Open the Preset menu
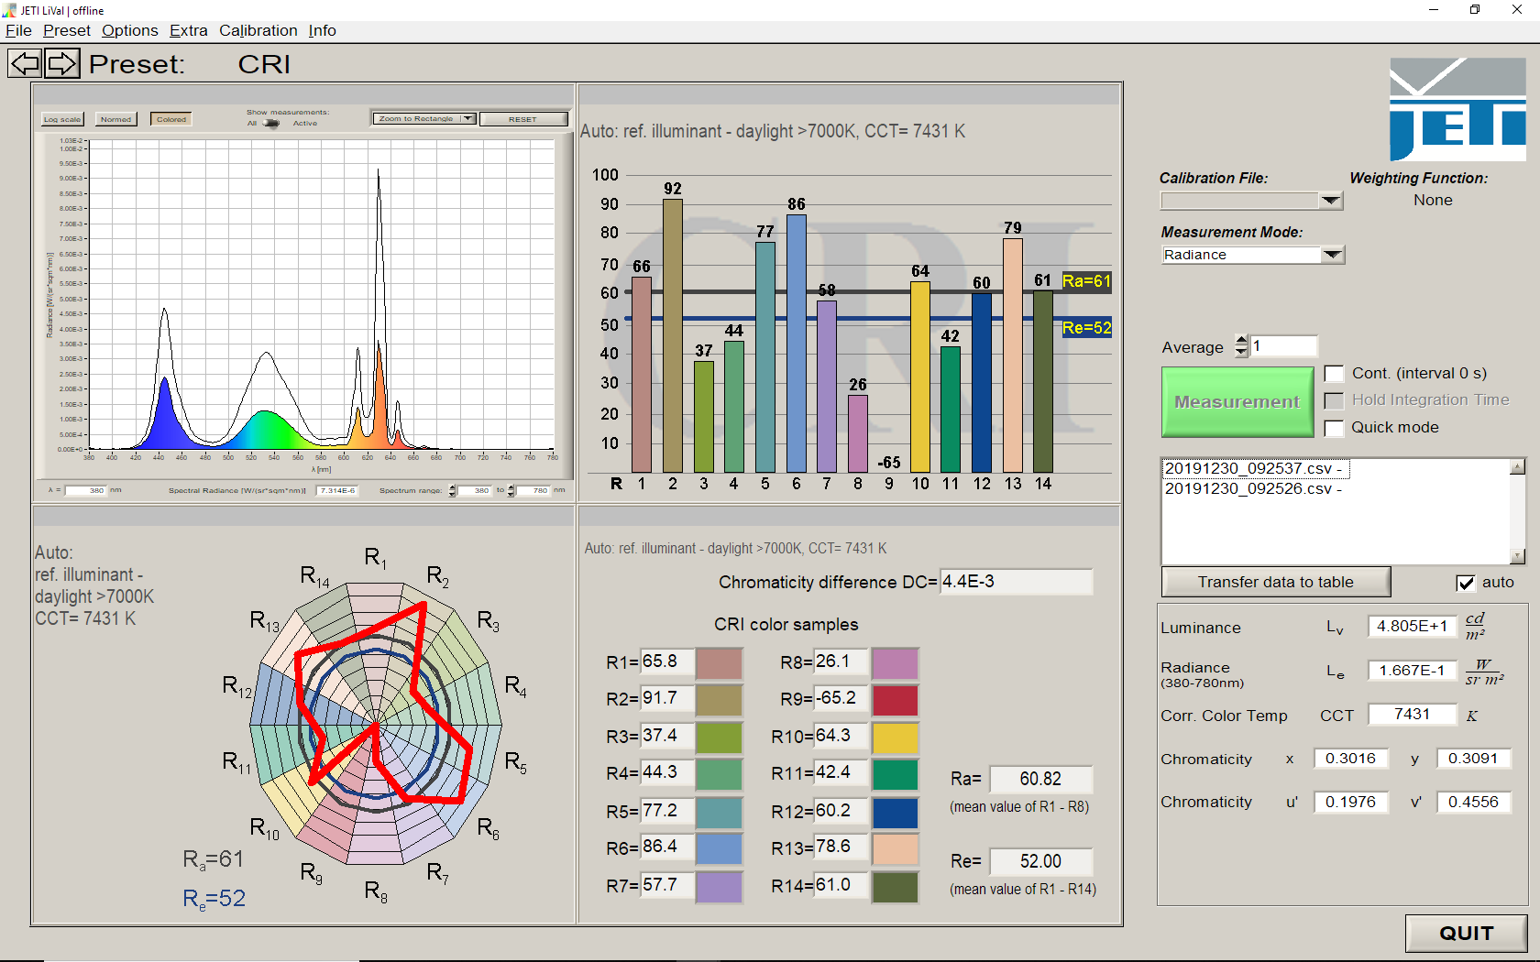 67,30
